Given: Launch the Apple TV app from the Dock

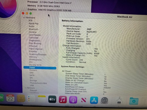Looking at the screenshot, I should (52, 99).
